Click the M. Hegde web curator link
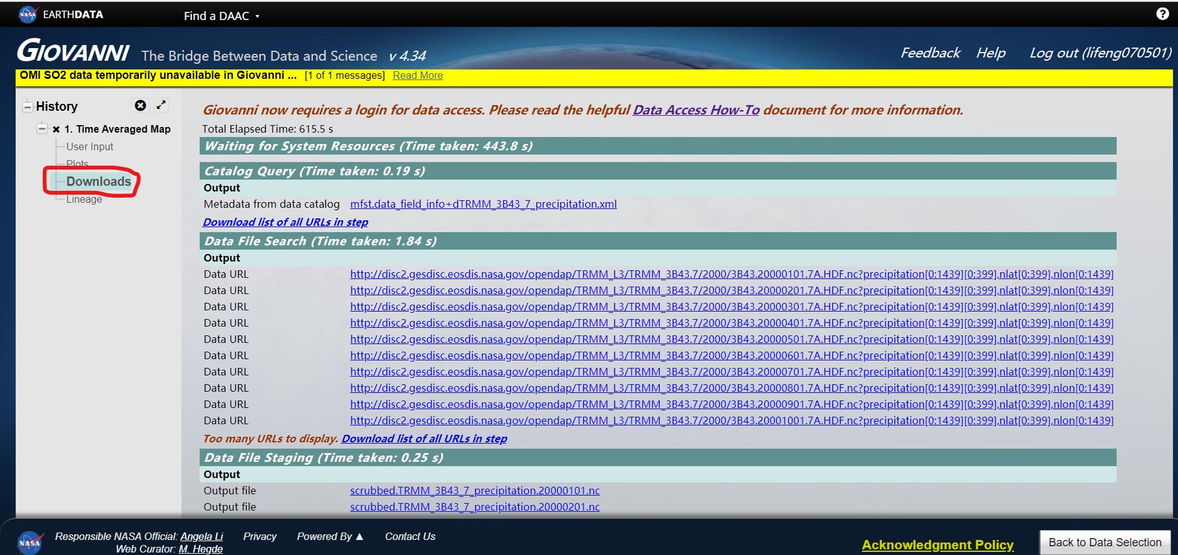 200,549
